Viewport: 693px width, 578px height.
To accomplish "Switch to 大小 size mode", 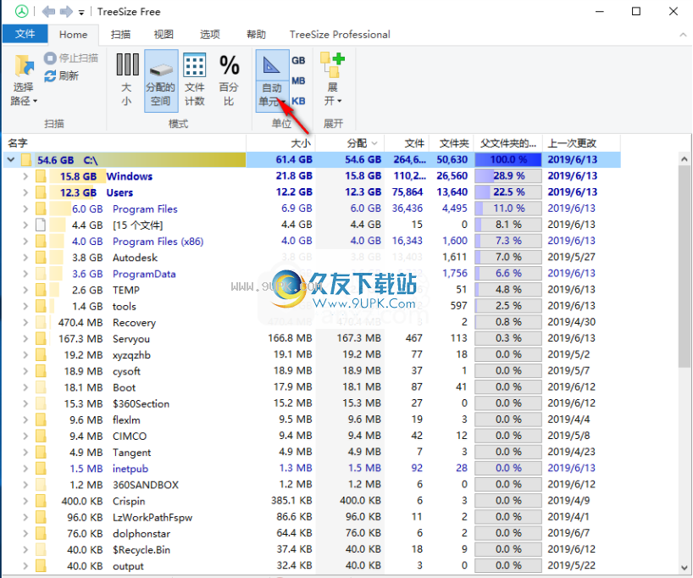I will tap(127, 80).
